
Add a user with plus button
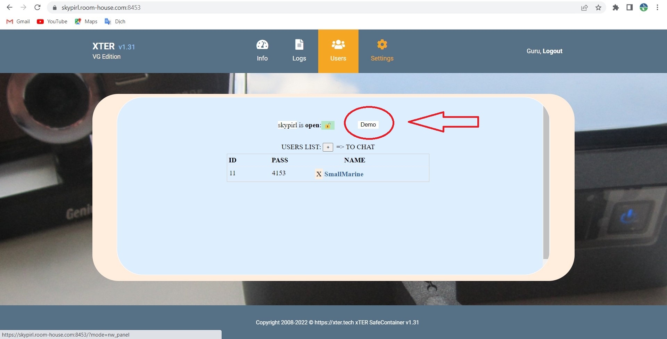click(x=328, y=147)
